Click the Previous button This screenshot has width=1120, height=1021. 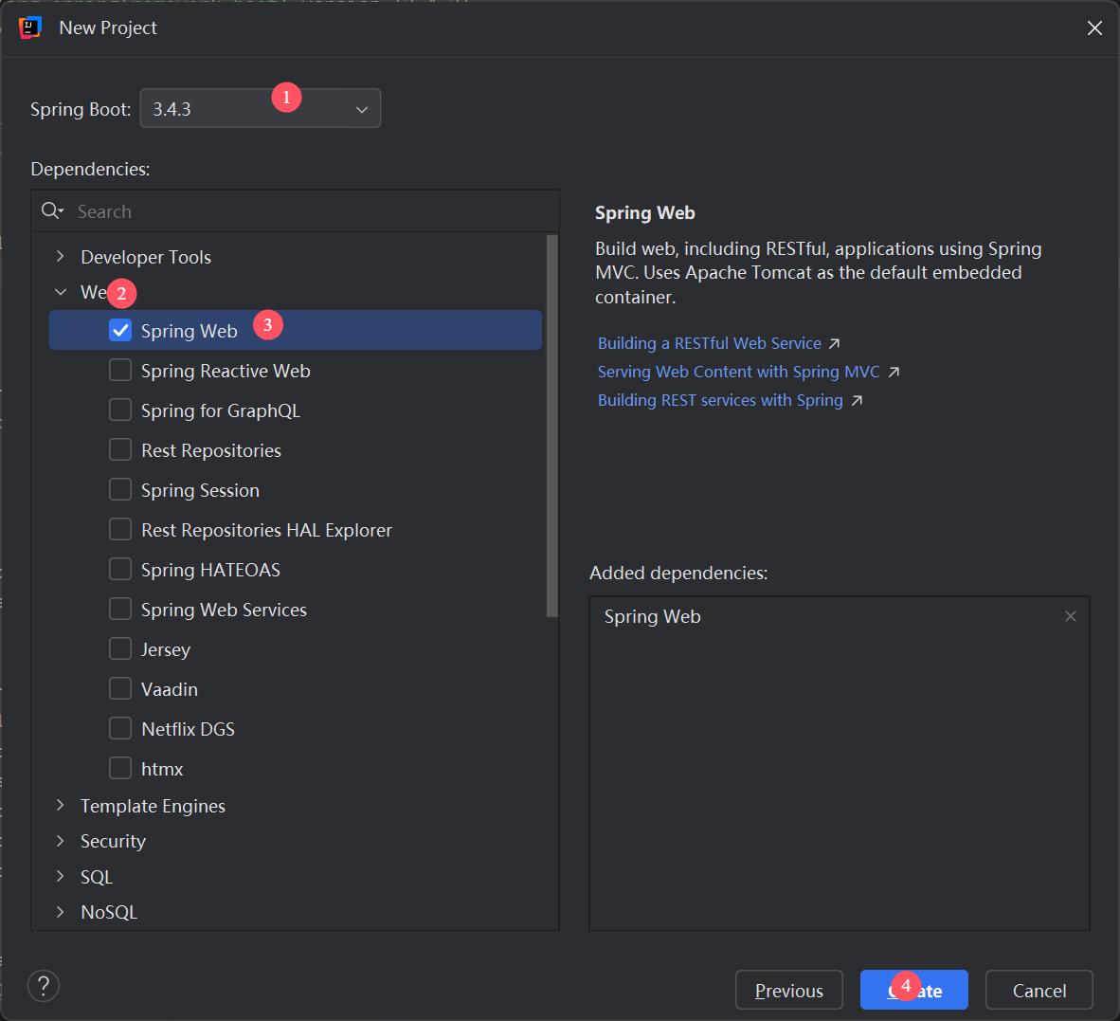coord(789,990)
